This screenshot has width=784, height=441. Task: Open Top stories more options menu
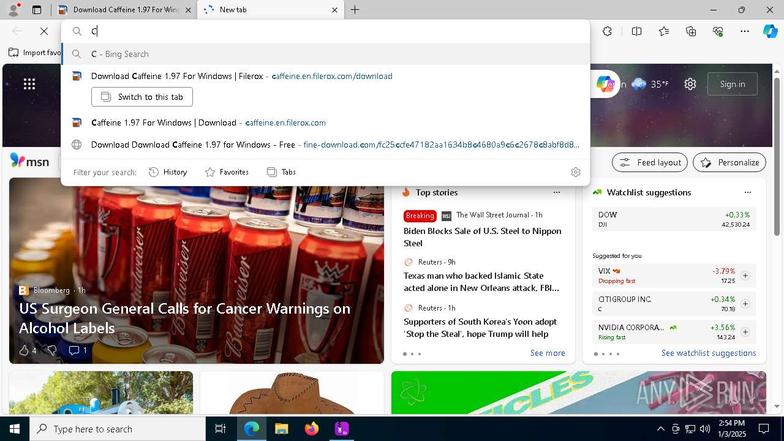click(x=557, y=192)
